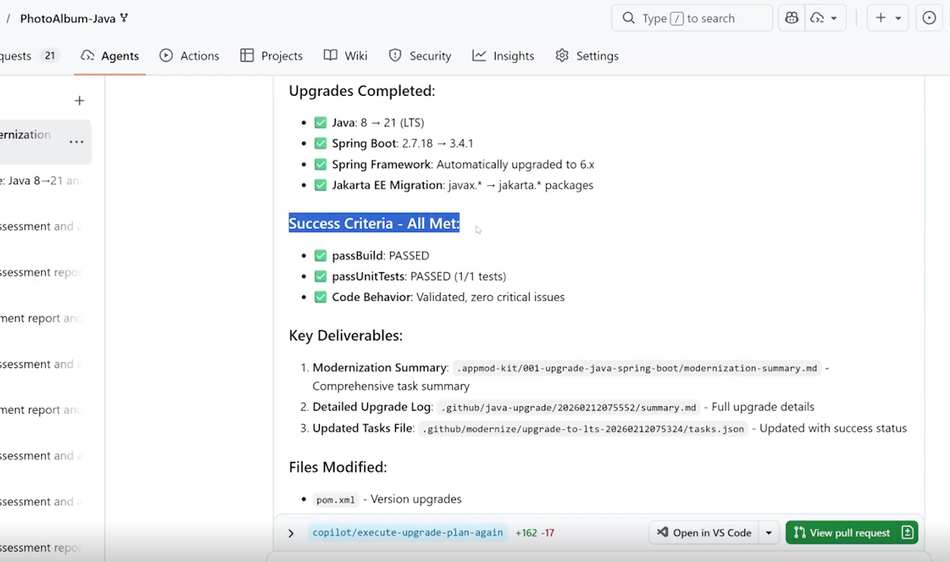Open the copilot/execute-upgrade-plan-again branch link
This screenshot has height=562, width=950.
click(408, 533)
